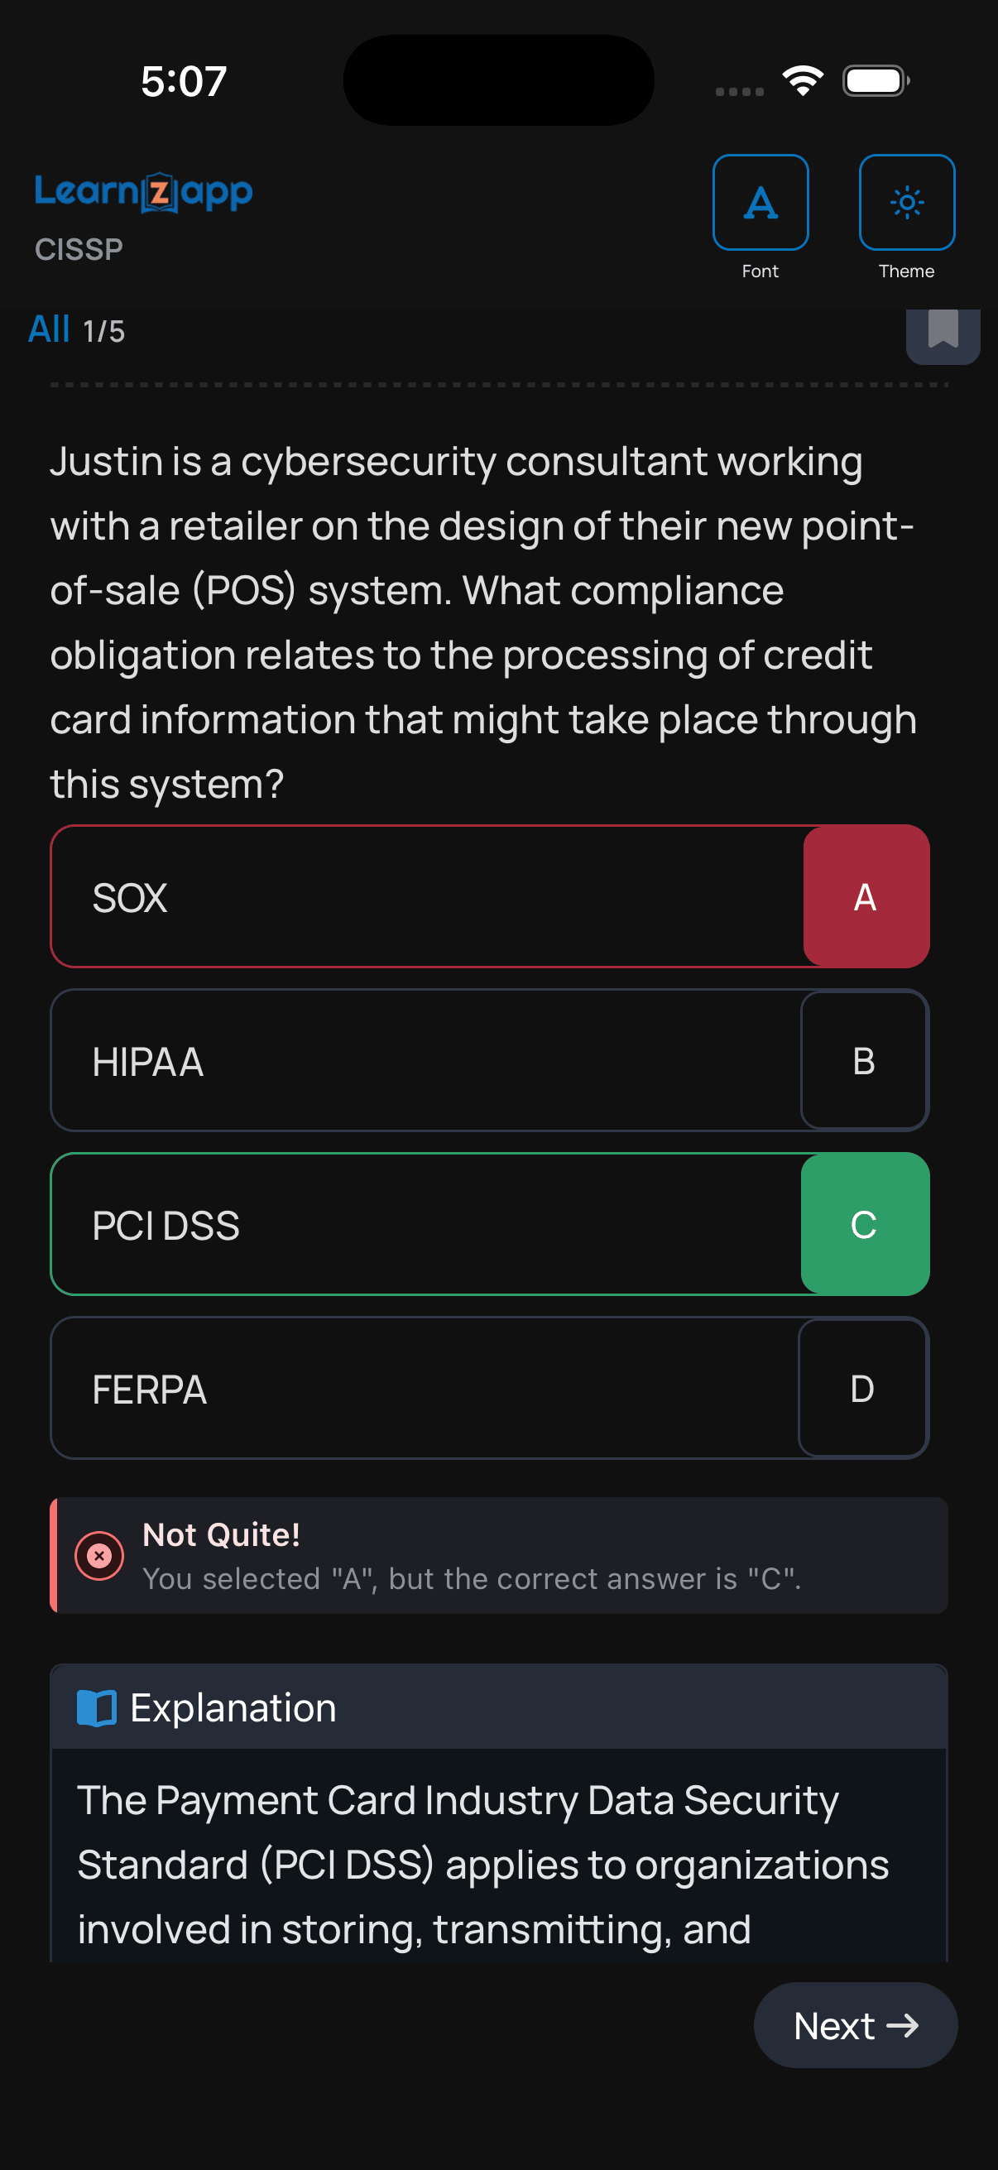998x2170 pixels.
Task: Tap the CISSP course label
Action: (79, 249)
